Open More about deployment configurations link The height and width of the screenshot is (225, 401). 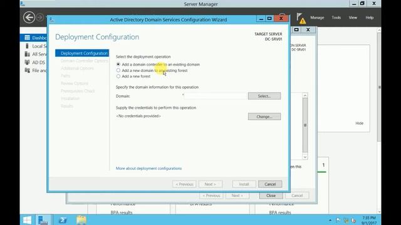148,168
